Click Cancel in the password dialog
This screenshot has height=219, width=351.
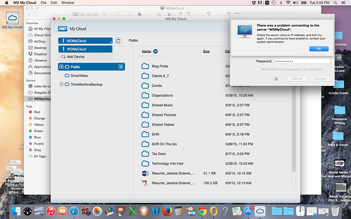point(297,79)
